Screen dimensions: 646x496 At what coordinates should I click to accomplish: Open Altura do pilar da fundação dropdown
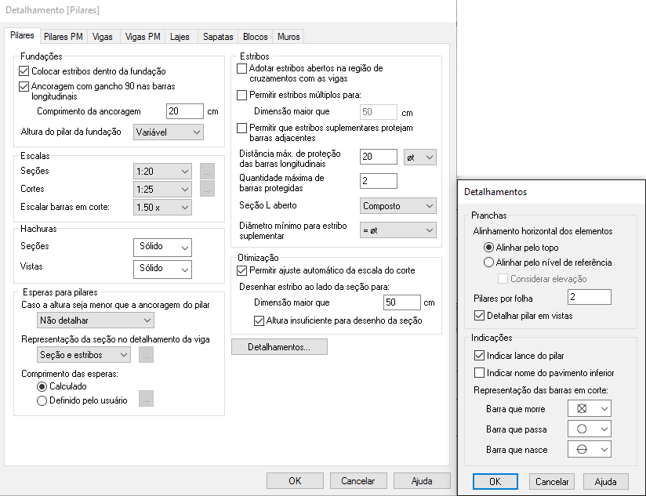pyautogui.click(x=168, y=132)
